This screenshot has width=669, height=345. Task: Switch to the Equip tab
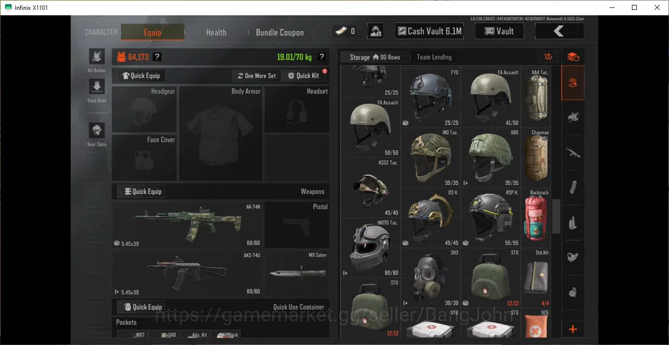(152, 32)
